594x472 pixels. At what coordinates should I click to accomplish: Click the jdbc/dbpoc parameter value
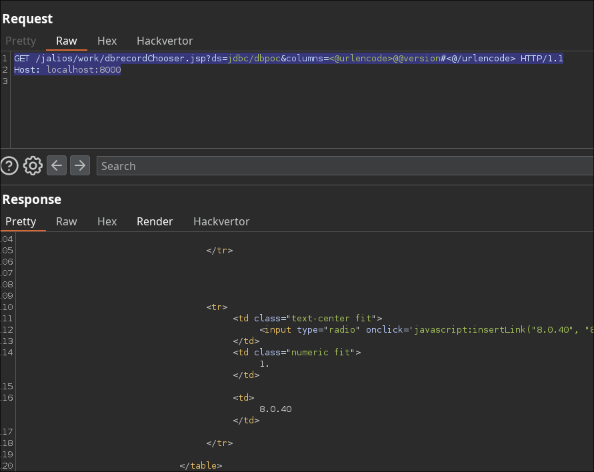[x=254, y=59]
